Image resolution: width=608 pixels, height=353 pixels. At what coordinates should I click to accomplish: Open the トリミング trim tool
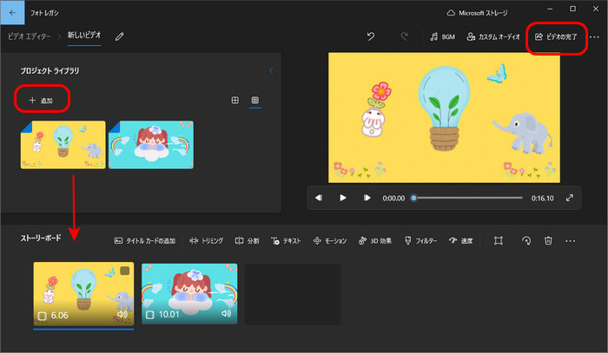tap(207, 241)
